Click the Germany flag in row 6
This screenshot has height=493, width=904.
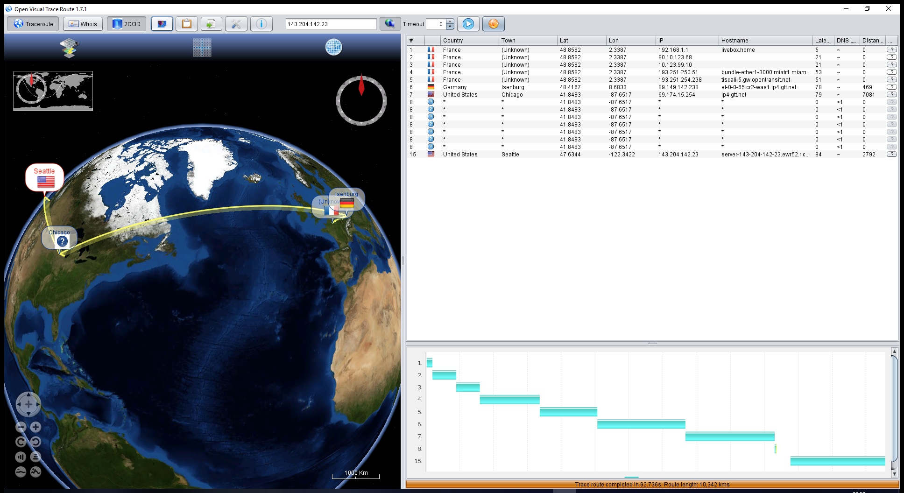[431, 87]
